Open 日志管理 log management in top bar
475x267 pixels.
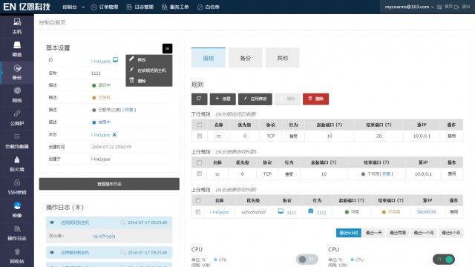point(140,7)
